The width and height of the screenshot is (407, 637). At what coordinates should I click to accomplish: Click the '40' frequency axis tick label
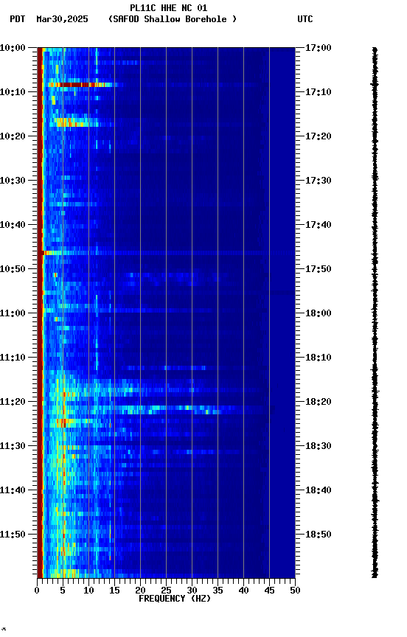pos(244,591)
